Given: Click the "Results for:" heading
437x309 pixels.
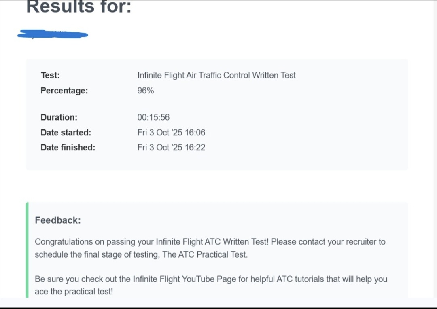Looking at the screenshot, I should pyautogui.click(x=79, y=7).
